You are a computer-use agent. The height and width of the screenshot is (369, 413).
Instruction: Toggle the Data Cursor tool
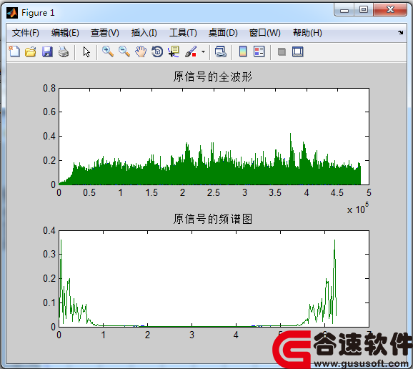[x=174, y=51]
